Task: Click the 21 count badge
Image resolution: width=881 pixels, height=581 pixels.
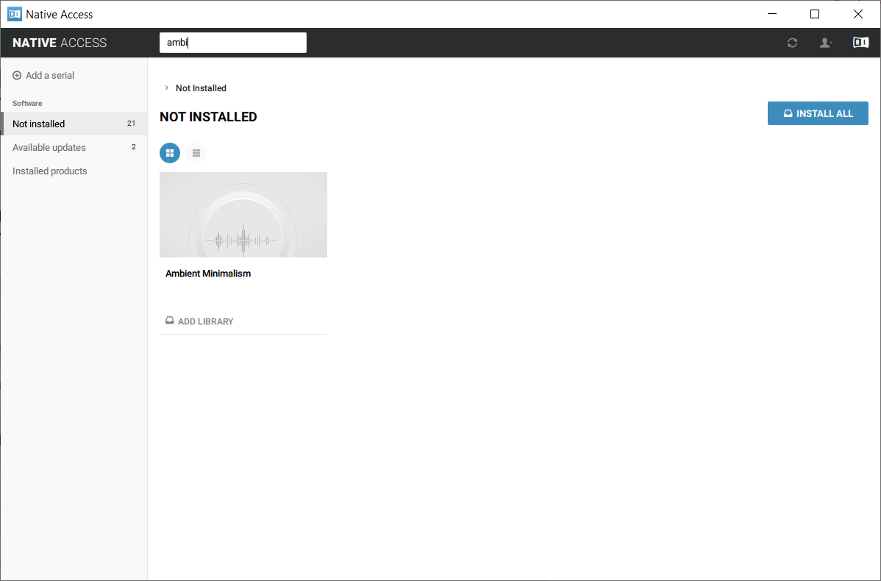Action: tap(131, 123)
